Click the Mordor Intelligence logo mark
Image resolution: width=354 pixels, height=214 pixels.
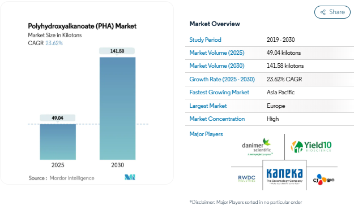(x=130, y=177)
